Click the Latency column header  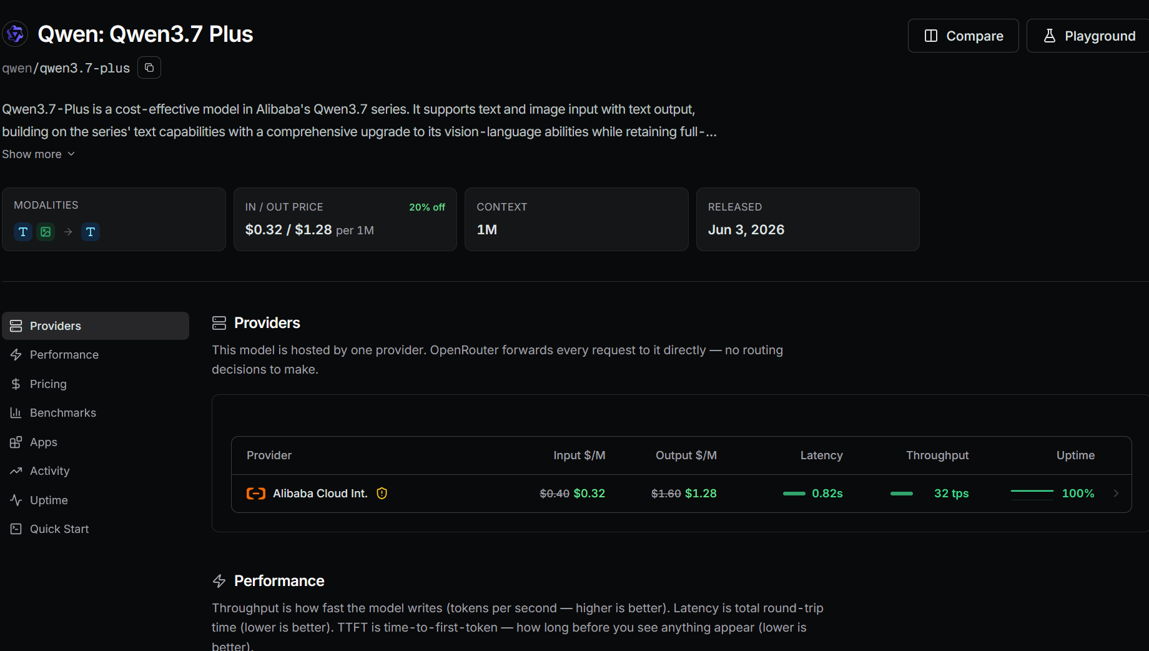coord(822,455)
